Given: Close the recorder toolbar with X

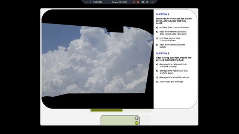Looking at the screenshot, I should pyautogui.click(x=152, y=2).
